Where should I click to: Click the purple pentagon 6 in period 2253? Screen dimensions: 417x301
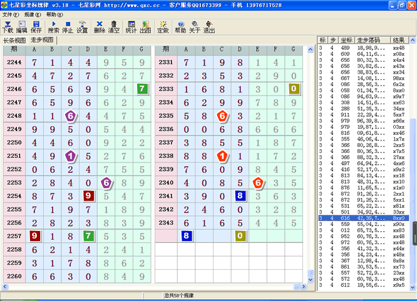tap(106, 183)
